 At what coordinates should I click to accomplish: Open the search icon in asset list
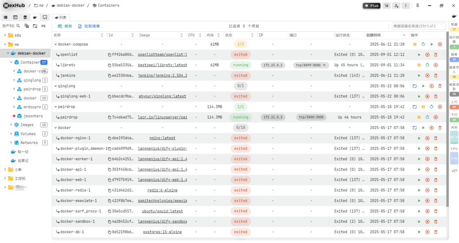click(18, 26)
